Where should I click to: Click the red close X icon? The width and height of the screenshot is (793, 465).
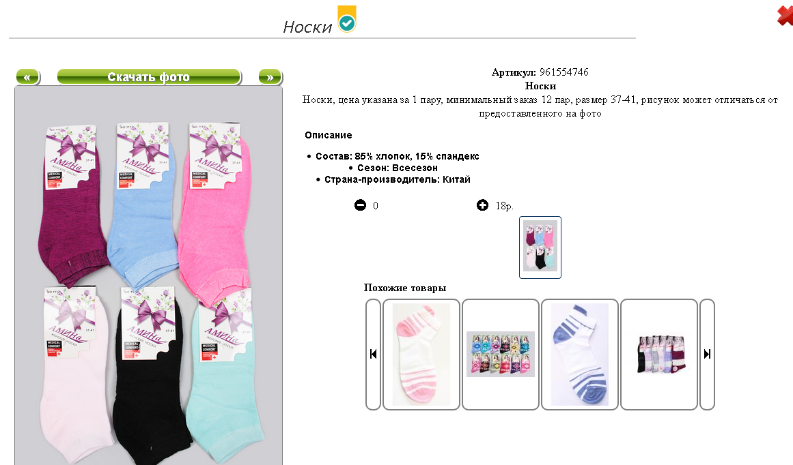coord(785,15)
